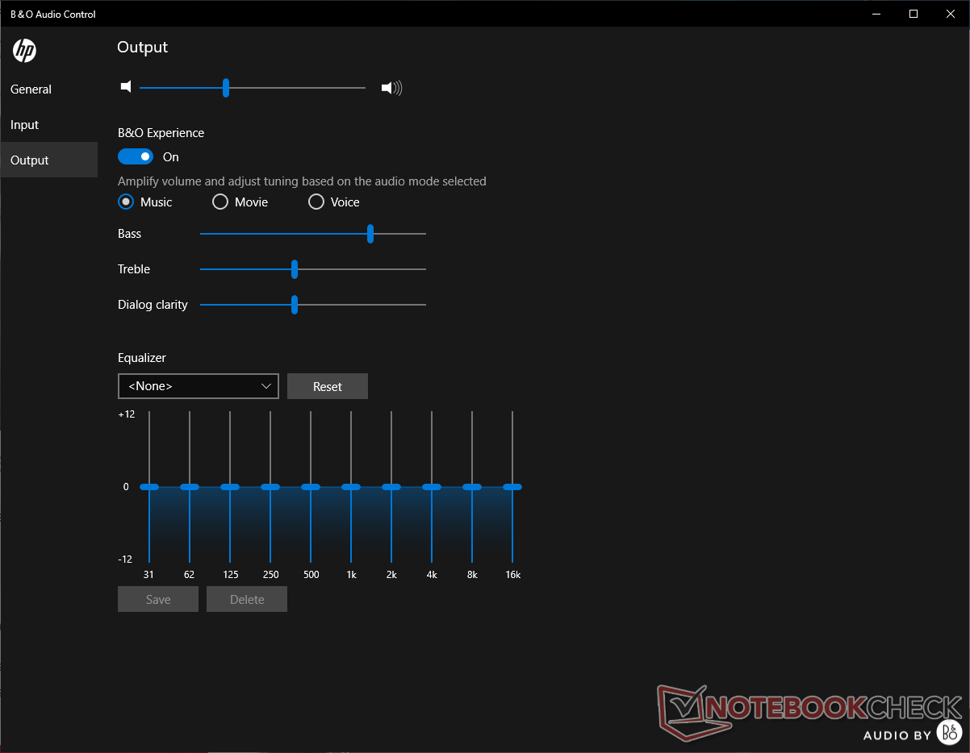The width and height of the screenshot is (970, 753).
Task: Delete the equalizer preset
Action: click(247, 599)
